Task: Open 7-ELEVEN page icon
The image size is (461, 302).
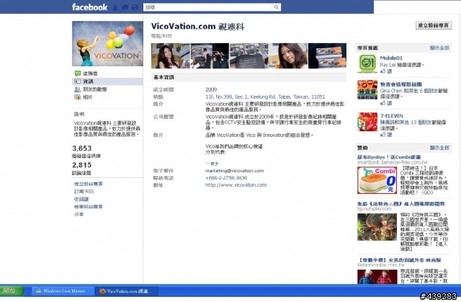Action: coord(367,122)
